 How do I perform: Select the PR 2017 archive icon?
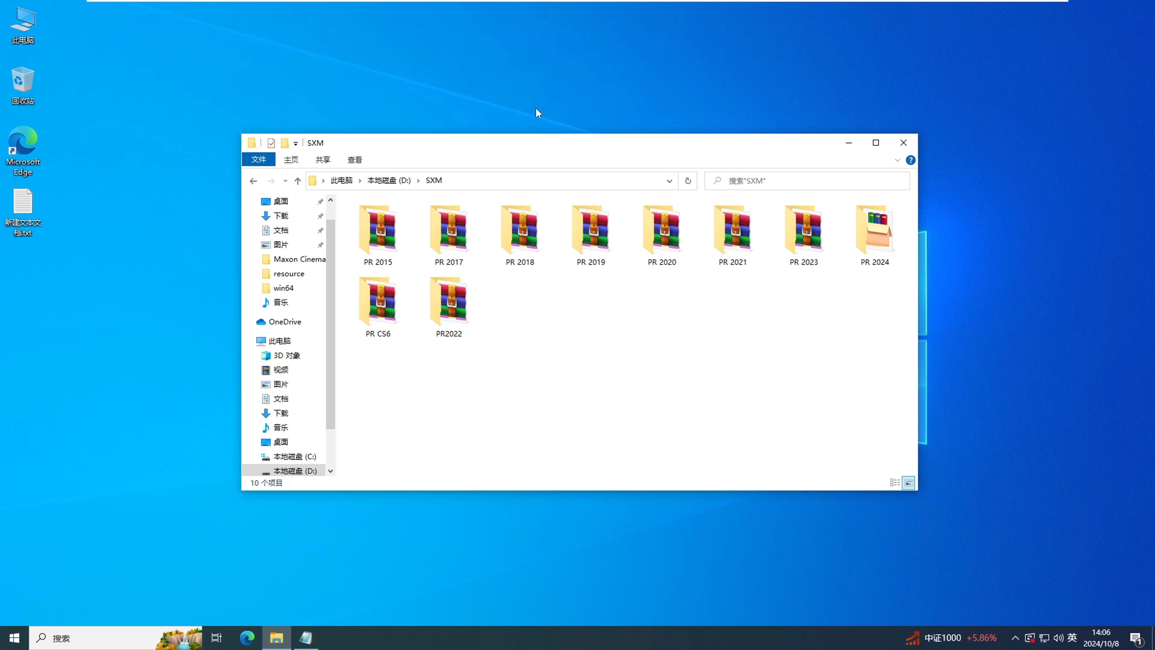pos(449,231)
